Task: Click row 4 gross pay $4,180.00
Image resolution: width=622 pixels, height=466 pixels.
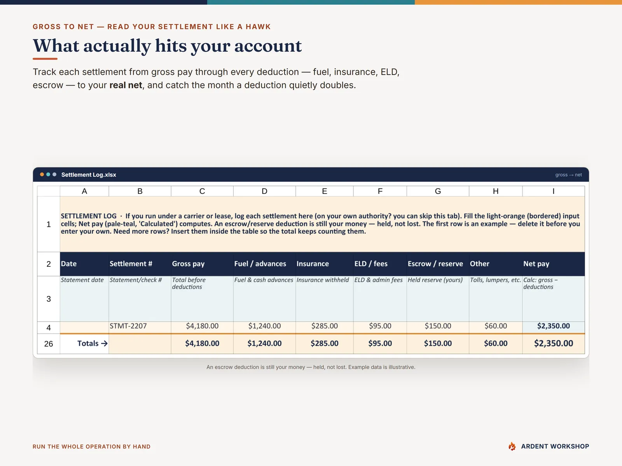Action: 202,327
